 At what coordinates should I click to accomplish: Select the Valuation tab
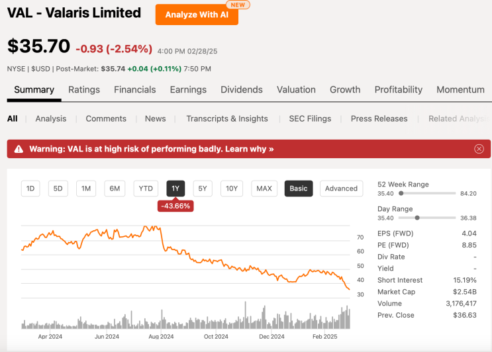coord(296,89)
